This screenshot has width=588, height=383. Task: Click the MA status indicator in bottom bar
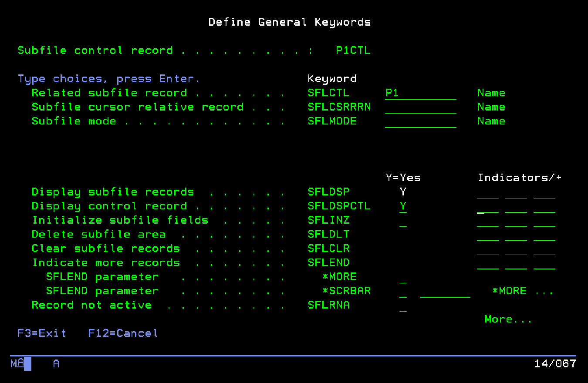tap(17, 364)
